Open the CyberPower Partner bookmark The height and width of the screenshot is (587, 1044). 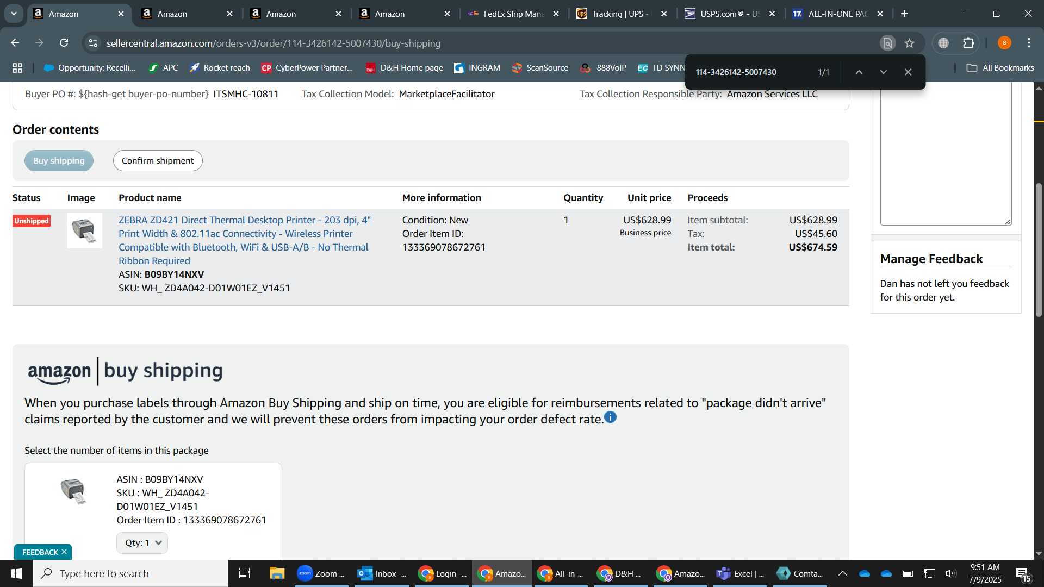coord(307,67)
